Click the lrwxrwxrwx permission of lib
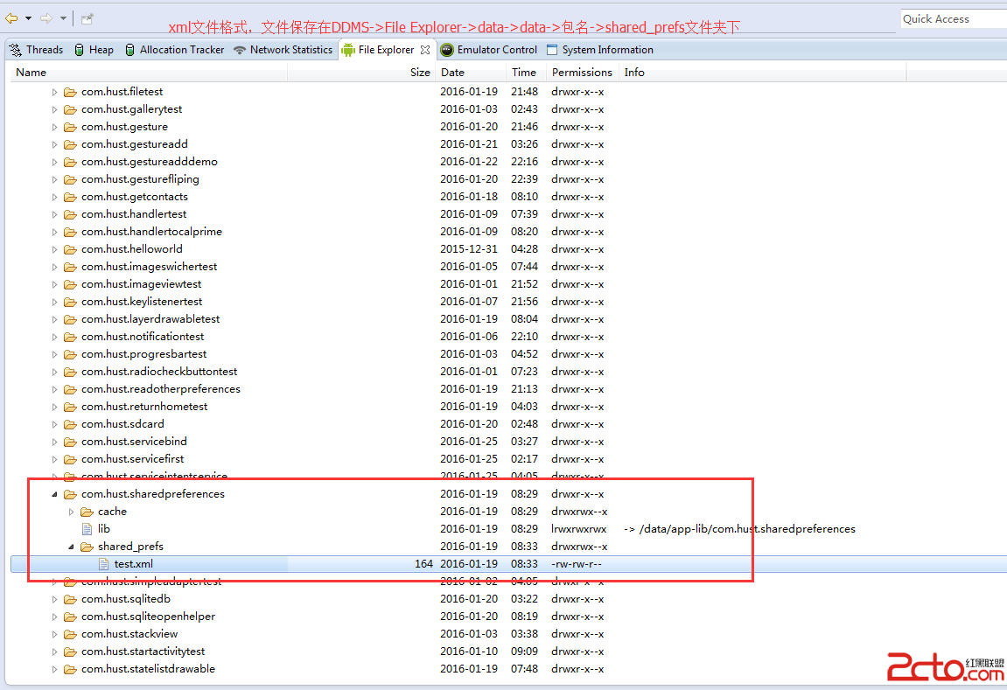 point(578,529)
